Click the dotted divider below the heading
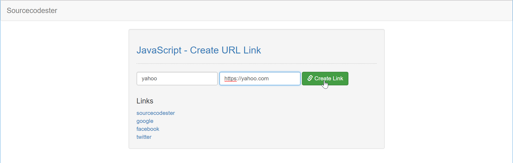 (256, 64)
